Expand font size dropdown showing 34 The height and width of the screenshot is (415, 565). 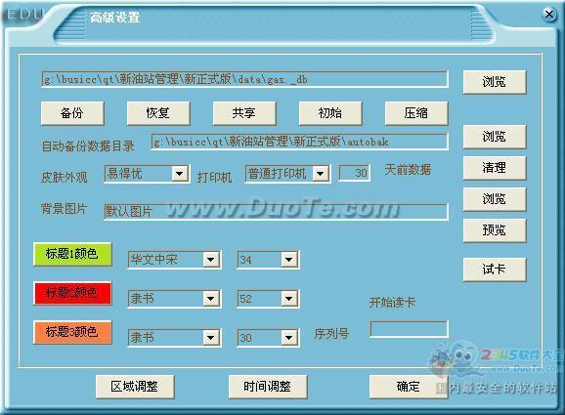point(289,260)
